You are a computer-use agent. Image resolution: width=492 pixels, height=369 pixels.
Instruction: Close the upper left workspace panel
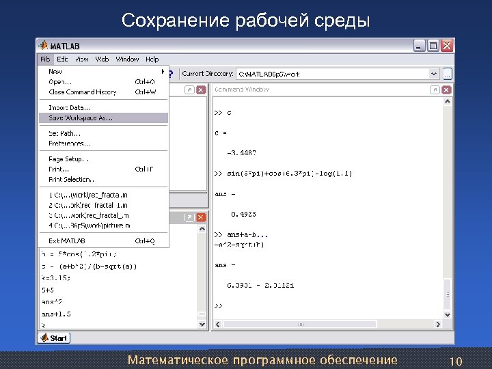tap(201, 90)
